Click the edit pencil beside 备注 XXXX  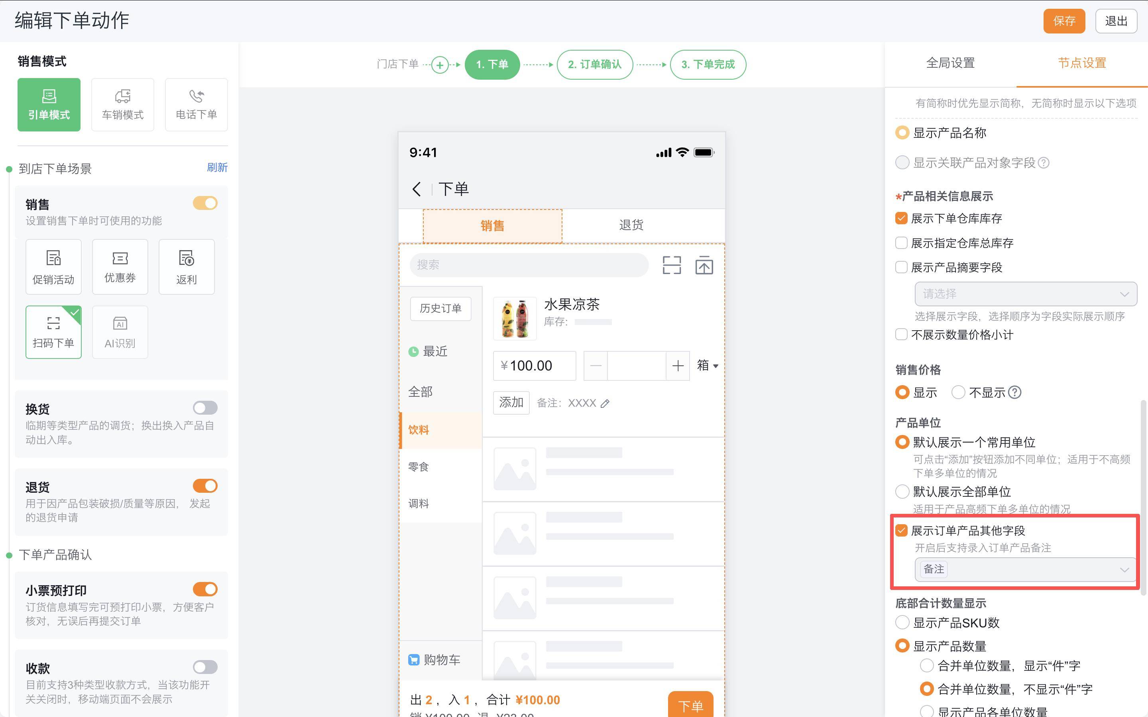(605, 404)
